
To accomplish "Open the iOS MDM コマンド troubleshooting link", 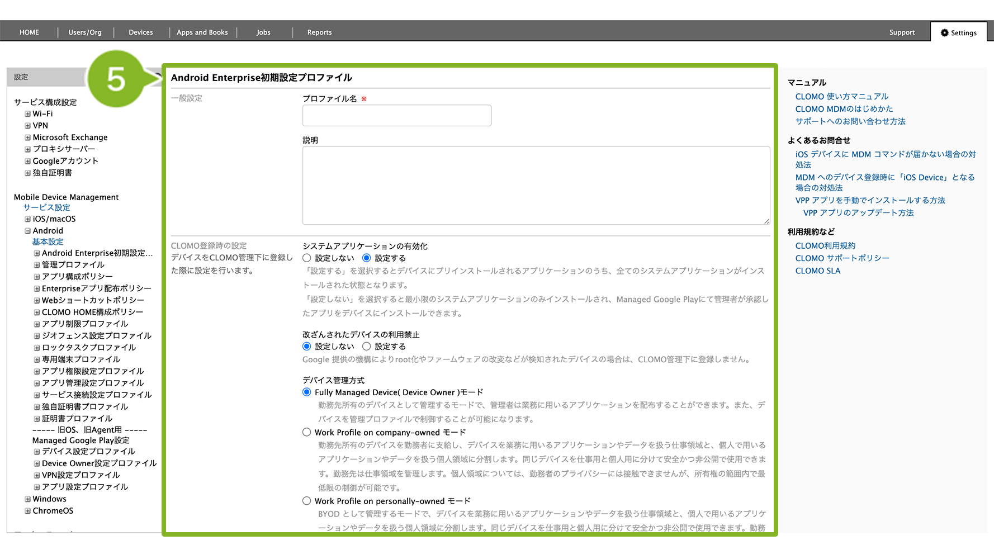I will pos(886,159).
